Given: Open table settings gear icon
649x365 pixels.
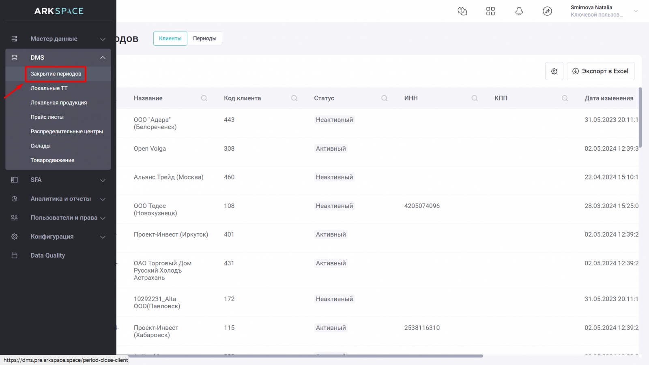Looking at the screenshot, I should click(554, 71).
